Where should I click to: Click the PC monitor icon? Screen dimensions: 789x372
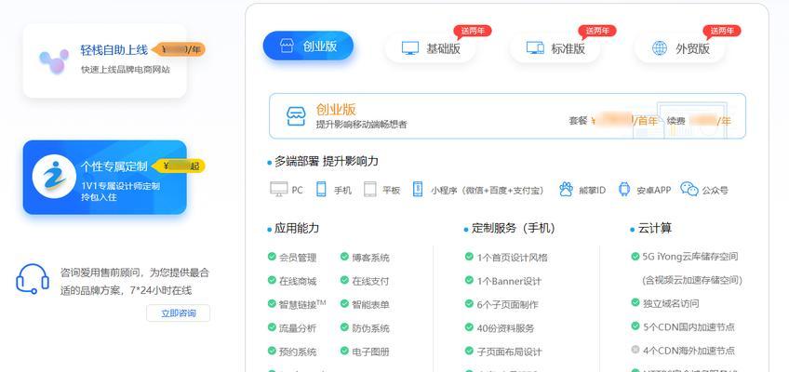279,190
